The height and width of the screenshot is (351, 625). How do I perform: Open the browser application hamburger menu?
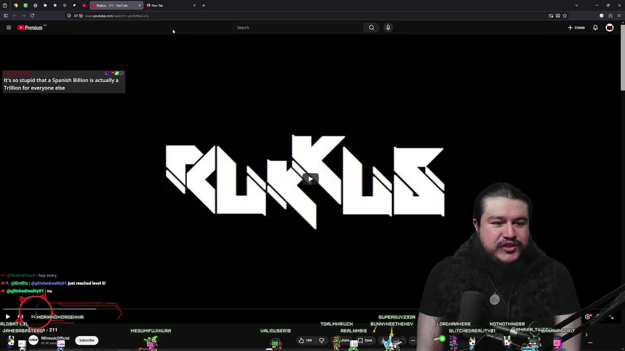619,16
